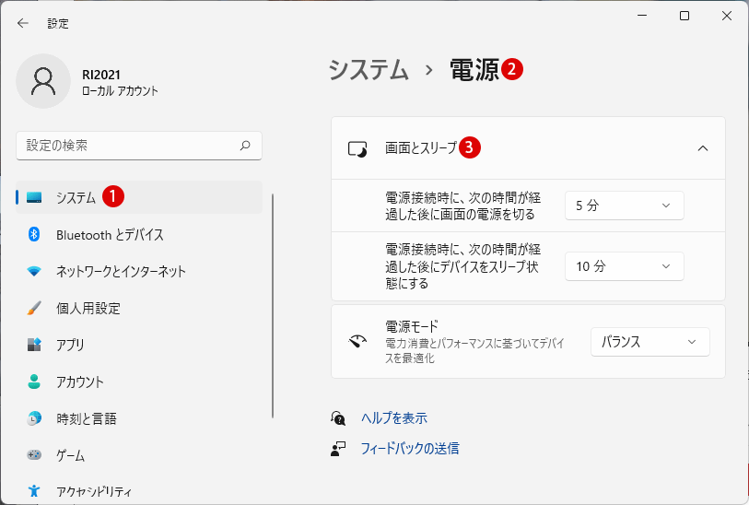Screen dimensions: 749x505
Task: Click the Accounts person icon in sidebar
Action: 34,382
